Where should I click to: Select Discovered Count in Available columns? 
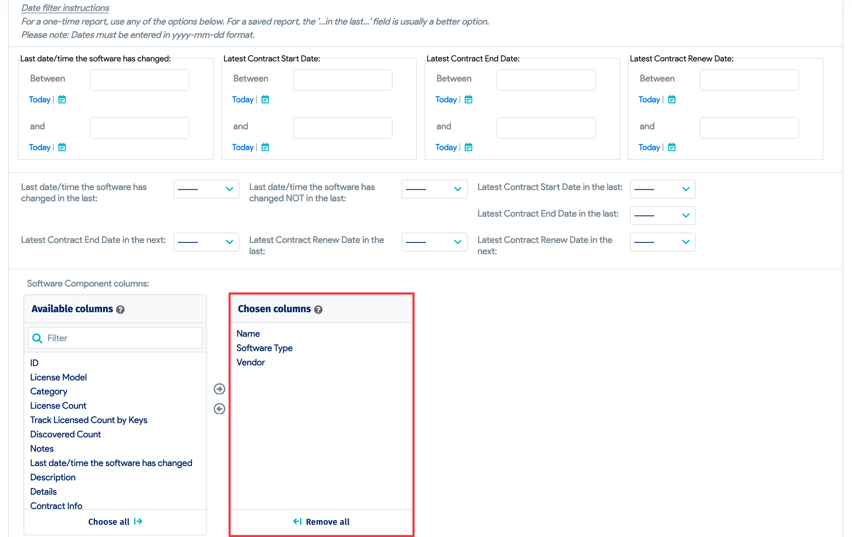coord(66,434)
